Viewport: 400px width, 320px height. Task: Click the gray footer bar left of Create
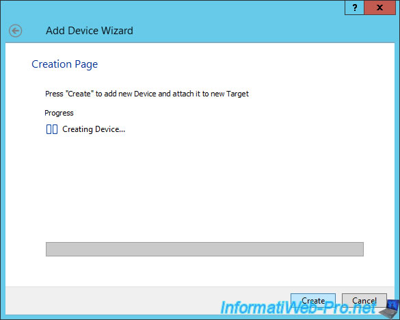[148, 301]
